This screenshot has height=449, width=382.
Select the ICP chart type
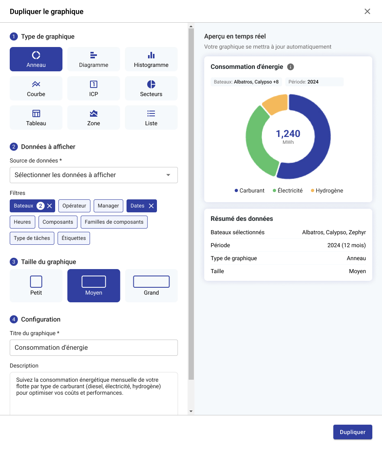pos(94,88)
